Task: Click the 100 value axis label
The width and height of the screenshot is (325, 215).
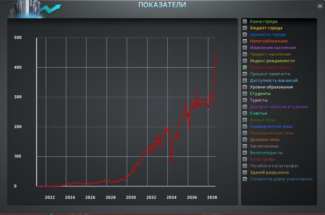Action: click(x=18, y=156)
